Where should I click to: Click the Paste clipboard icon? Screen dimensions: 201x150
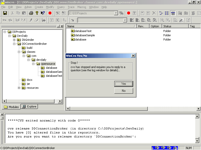[x=24, y=13]
